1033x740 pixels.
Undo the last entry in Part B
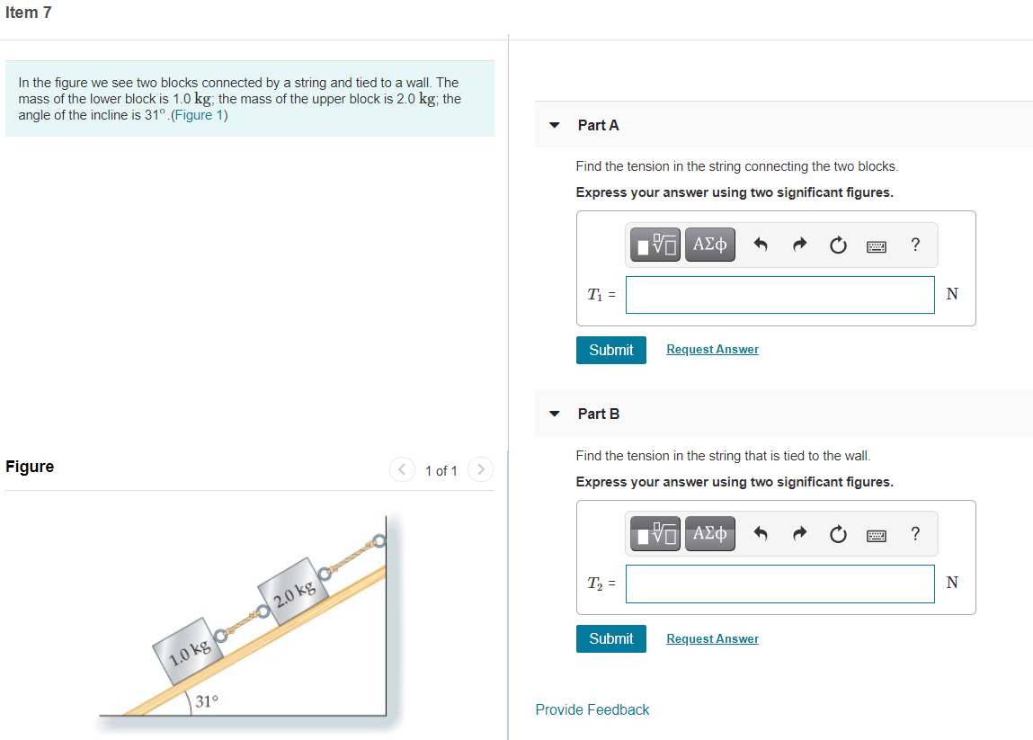pos(760,532)
